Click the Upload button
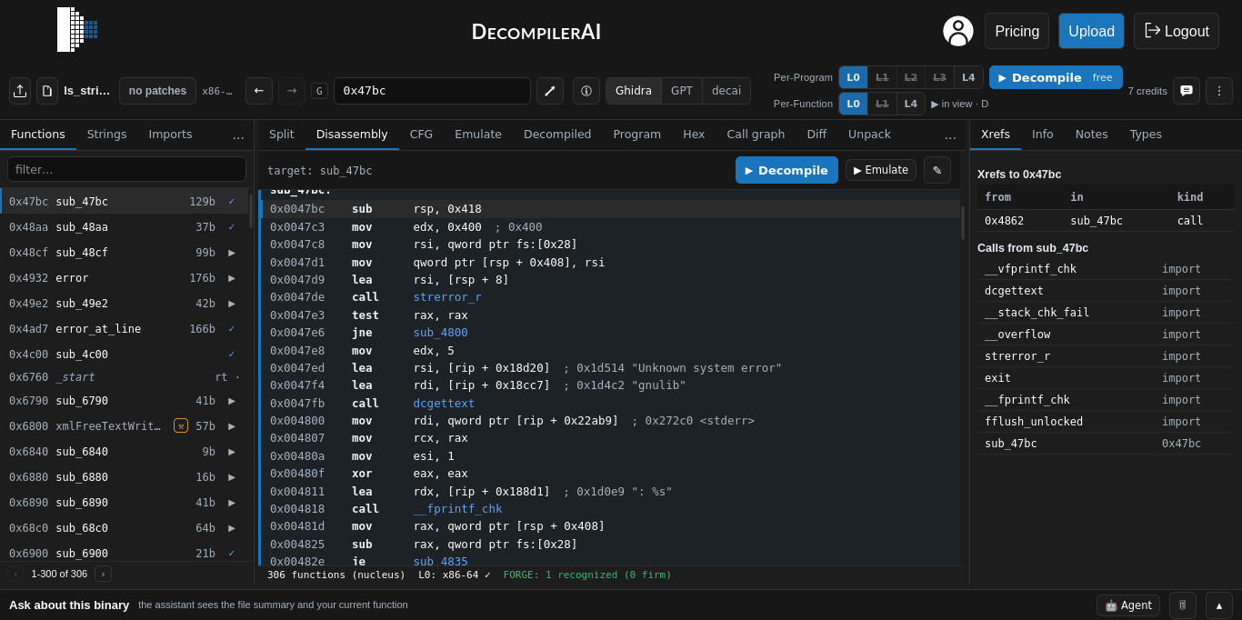Viewport: 1242px width, 620px height. pos(1091,31)
